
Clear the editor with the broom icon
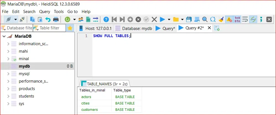221,19
